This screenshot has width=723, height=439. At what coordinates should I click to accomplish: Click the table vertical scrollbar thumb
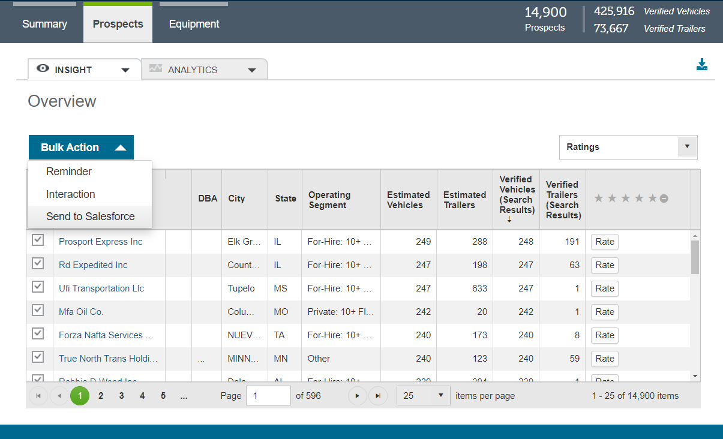[x=695, y=257]
